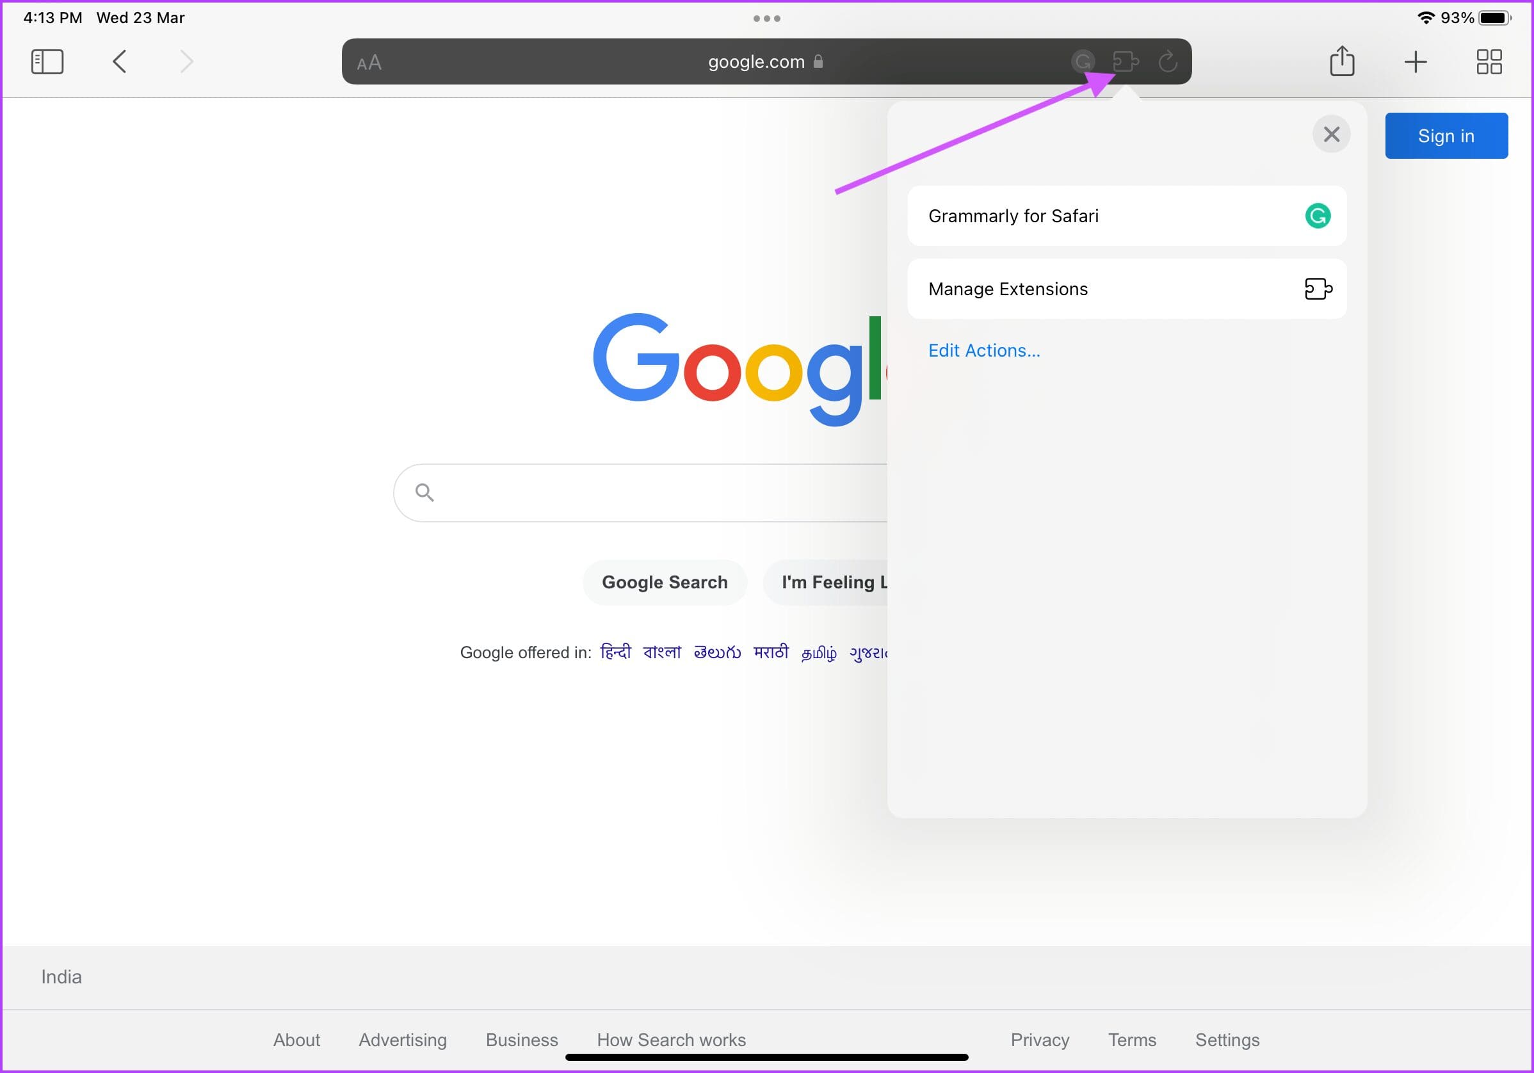Open a new tab with plus icon

pyautogui.click(x=1415, y=61)
